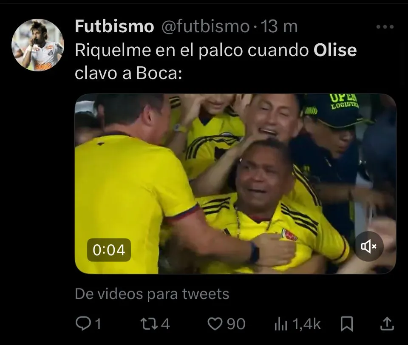Viewport: 408px width, 345px height.
Task: Click the bold Olise keyword
Action: [335, 50]
